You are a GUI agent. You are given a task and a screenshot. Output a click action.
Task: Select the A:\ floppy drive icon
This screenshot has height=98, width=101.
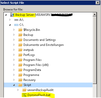(x=16, y=20)
